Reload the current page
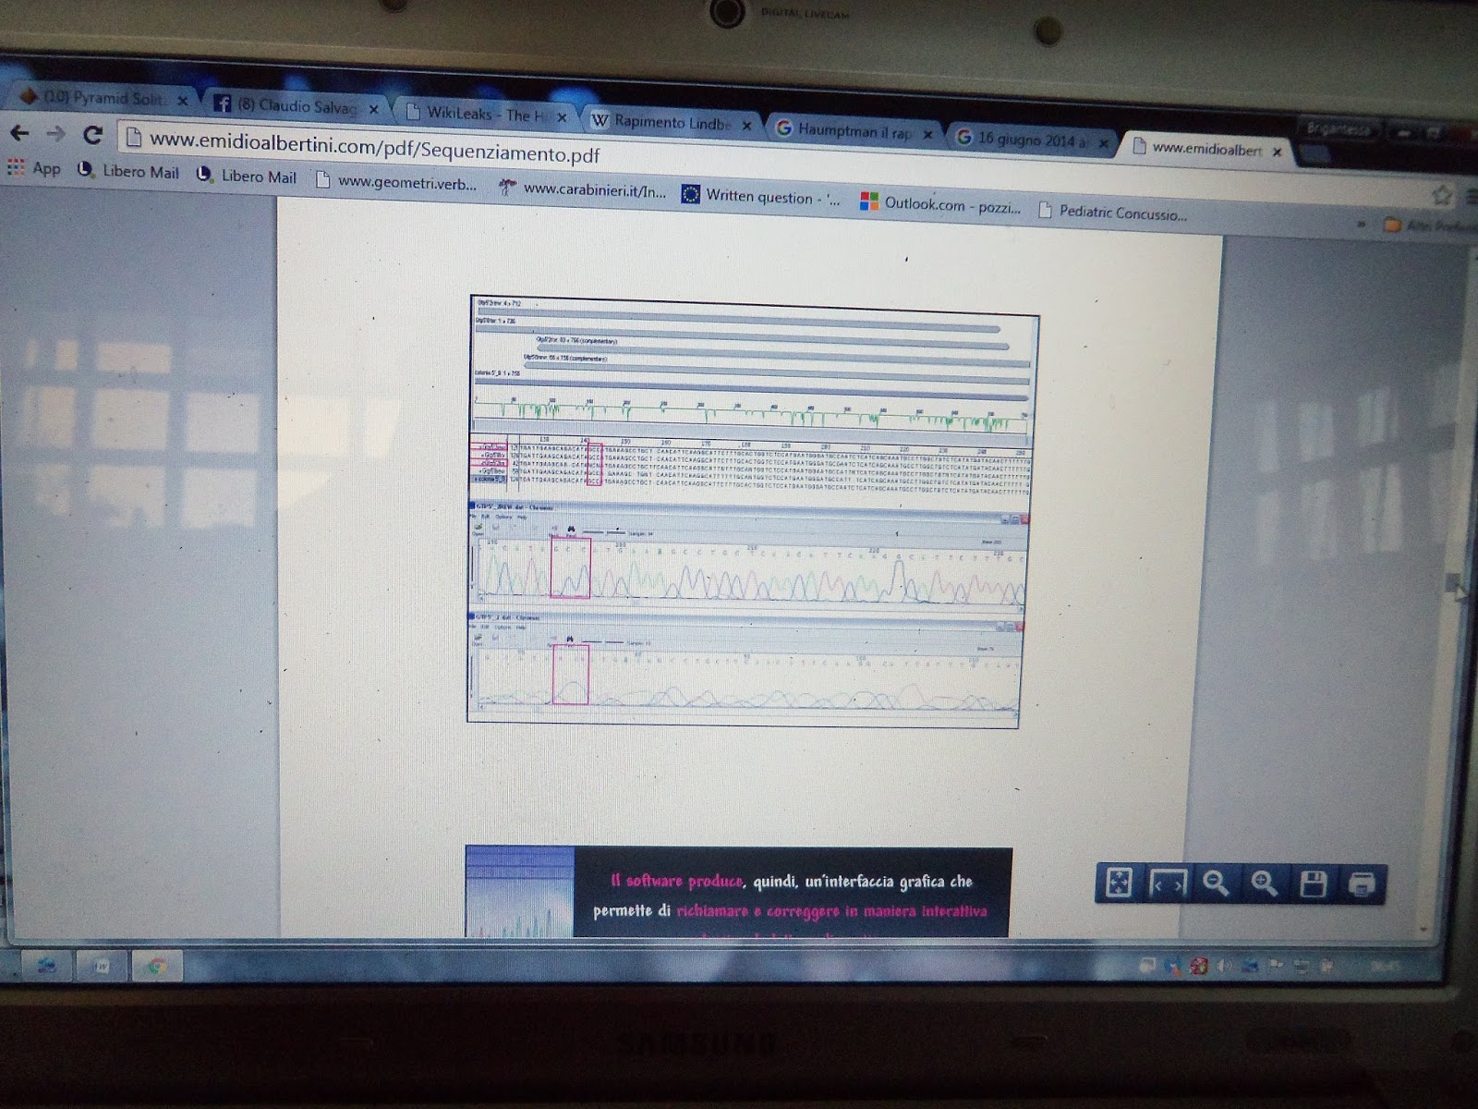The image size is (1478, 1109). click(92, 135)
